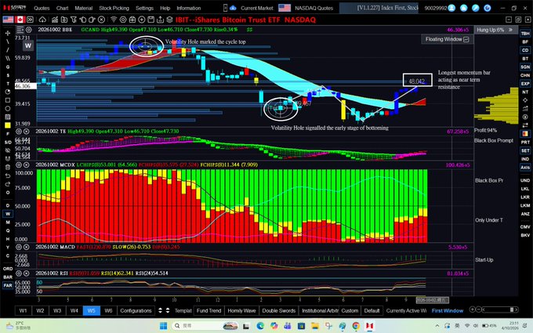Toggle TBH in right sidebar
The width and height of the screenshot is (533, 333).
click(525, 33)
